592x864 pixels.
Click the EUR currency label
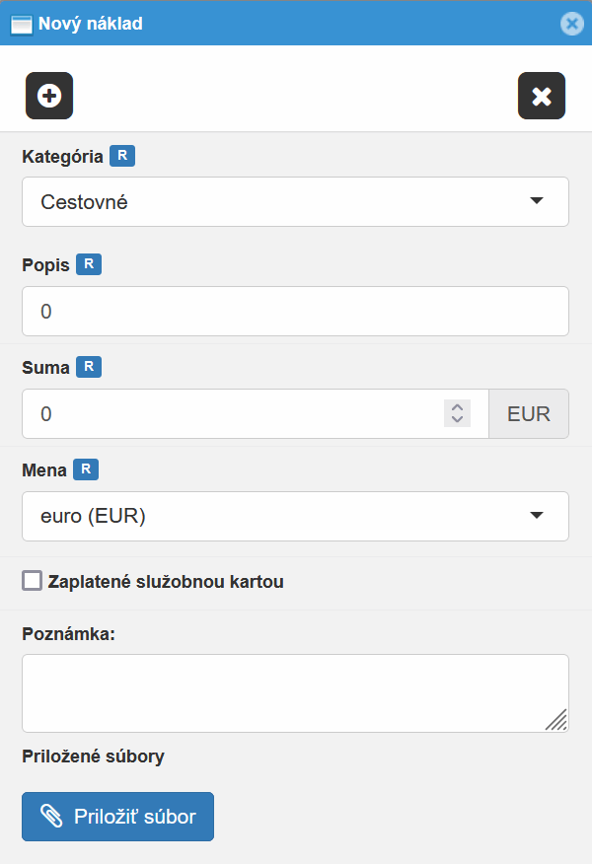coord(529,413)
